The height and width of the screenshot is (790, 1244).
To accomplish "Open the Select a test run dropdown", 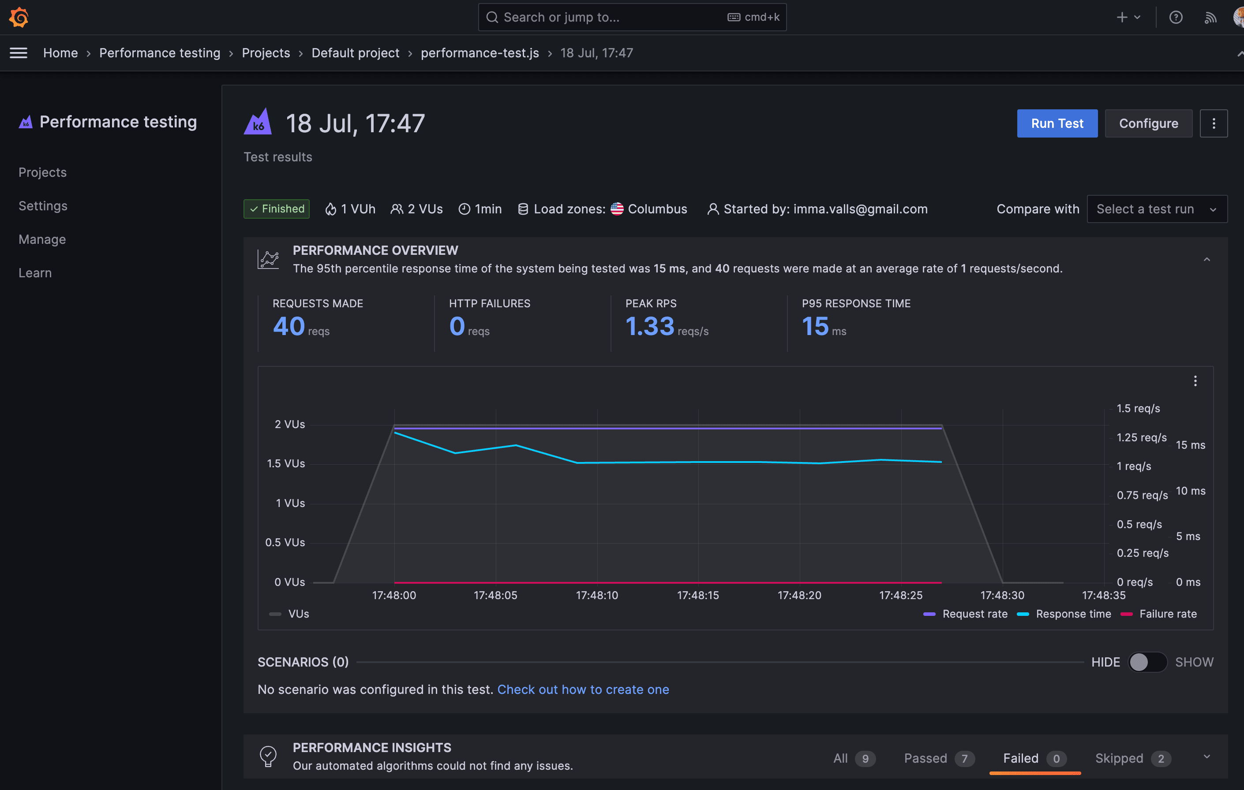I will (x=1157, y=209).
